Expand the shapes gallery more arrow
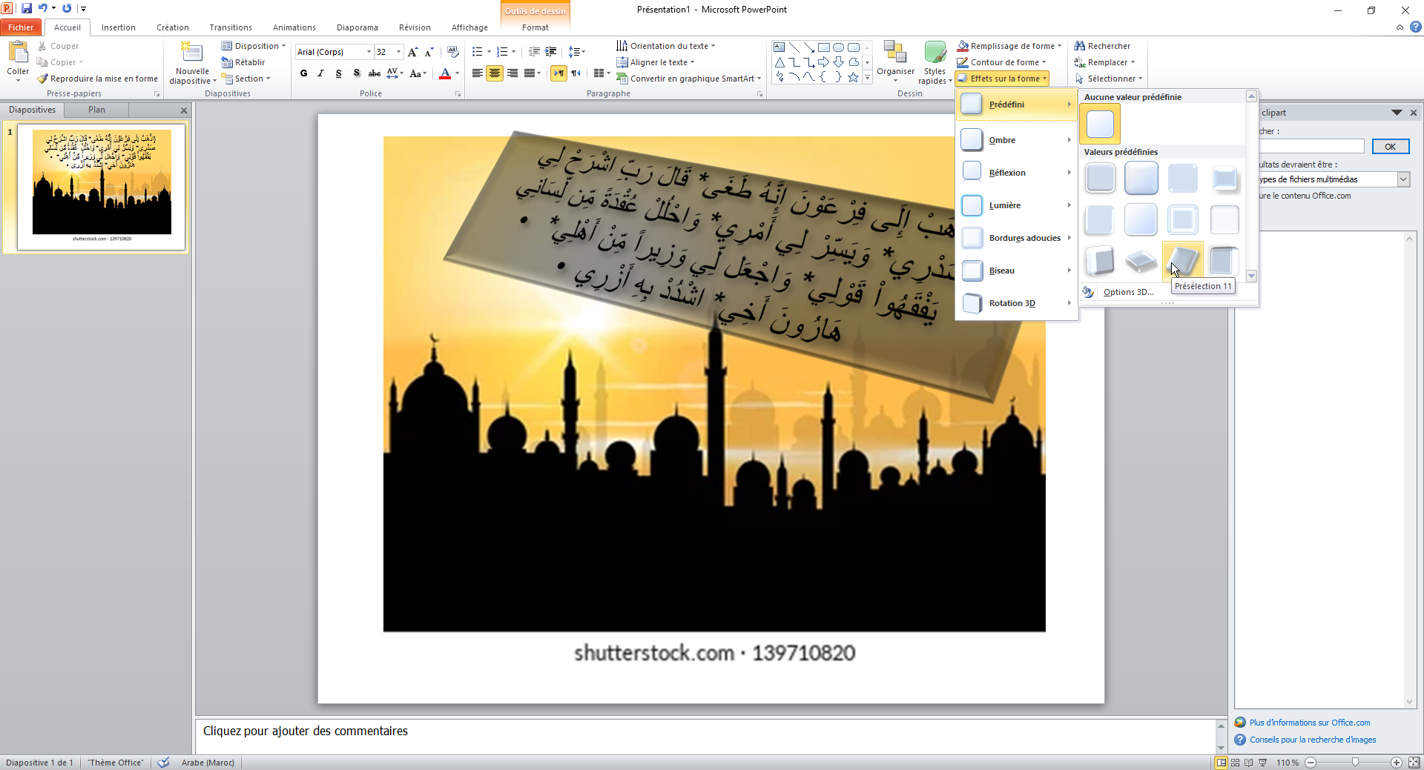 pyautogui.click(x=867, y=77)
